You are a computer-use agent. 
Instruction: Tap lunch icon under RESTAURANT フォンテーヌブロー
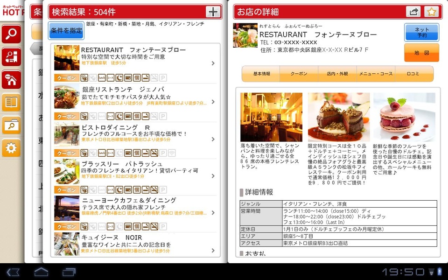coord(102,78)
